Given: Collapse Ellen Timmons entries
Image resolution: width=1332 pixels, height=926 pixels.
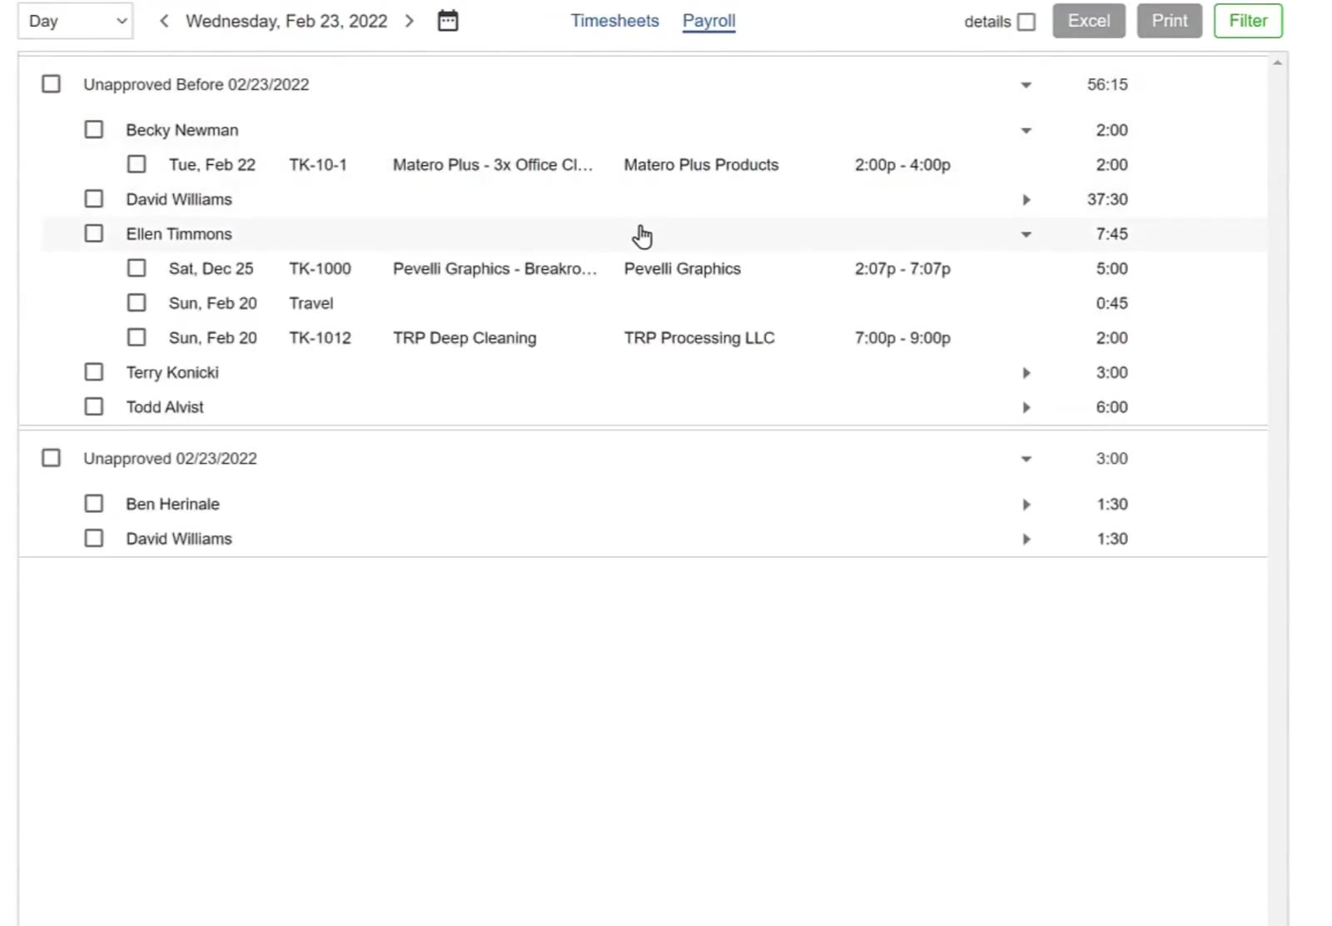Looking at the screenshot, I should click(1026, 235).
